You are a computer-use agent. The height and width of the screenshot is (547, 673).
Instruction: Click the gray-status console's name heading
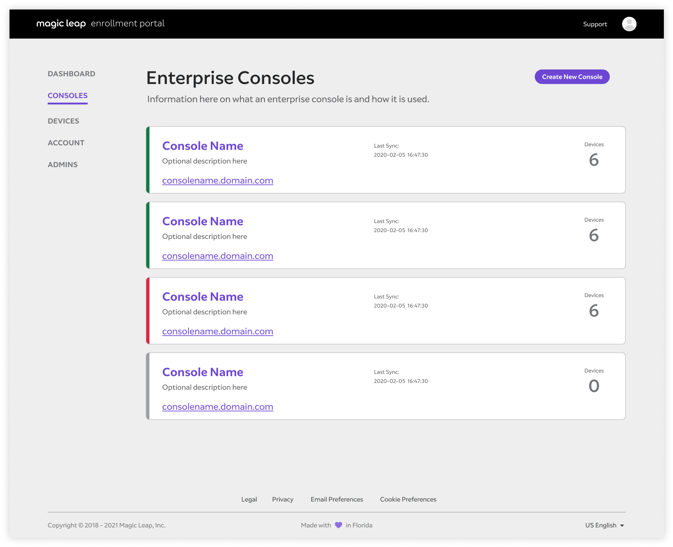click(x=203, y=372)
